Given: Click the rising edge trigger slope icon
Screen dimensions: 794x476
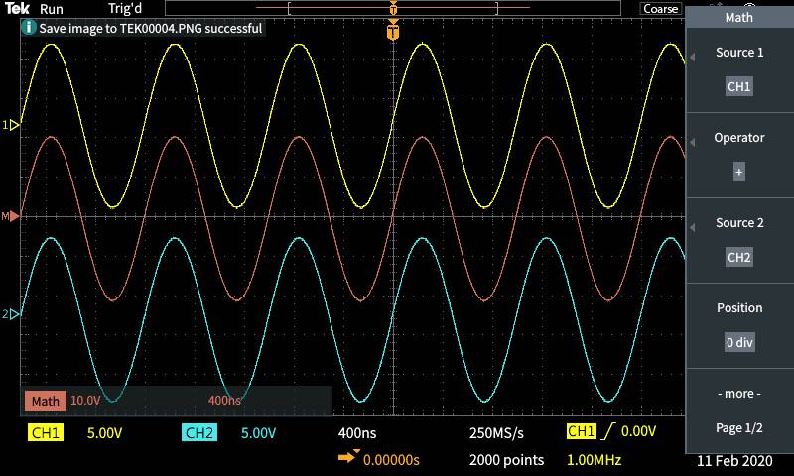Looking at the screenshot, I should [606, 432].
